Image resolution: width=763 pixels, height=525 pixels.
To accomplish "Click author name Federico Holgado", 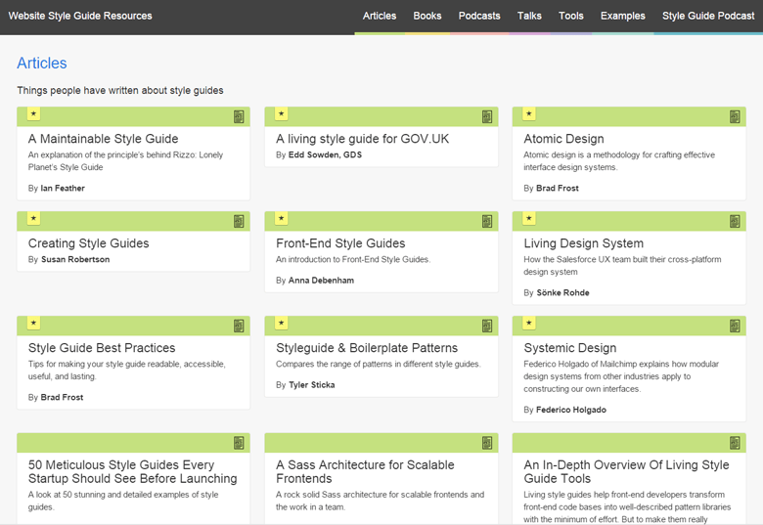I will click(x=571, y=410).
